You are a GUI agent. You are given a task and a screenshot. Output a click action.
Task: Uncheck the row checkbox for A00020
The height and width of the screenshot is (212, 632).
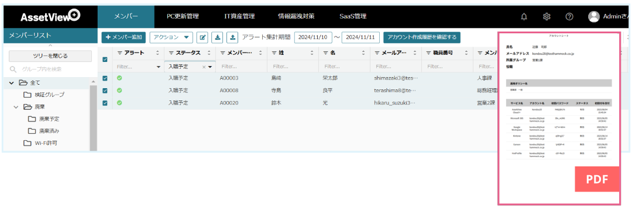(105, 103)
